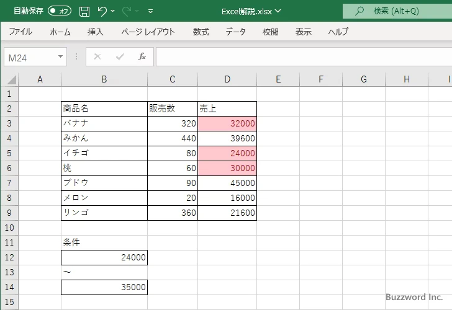The width and height of the screenshot is (452, 310).
Task: Click the formula bar Enter checkmark icon
Action: [x=120, y=56]
